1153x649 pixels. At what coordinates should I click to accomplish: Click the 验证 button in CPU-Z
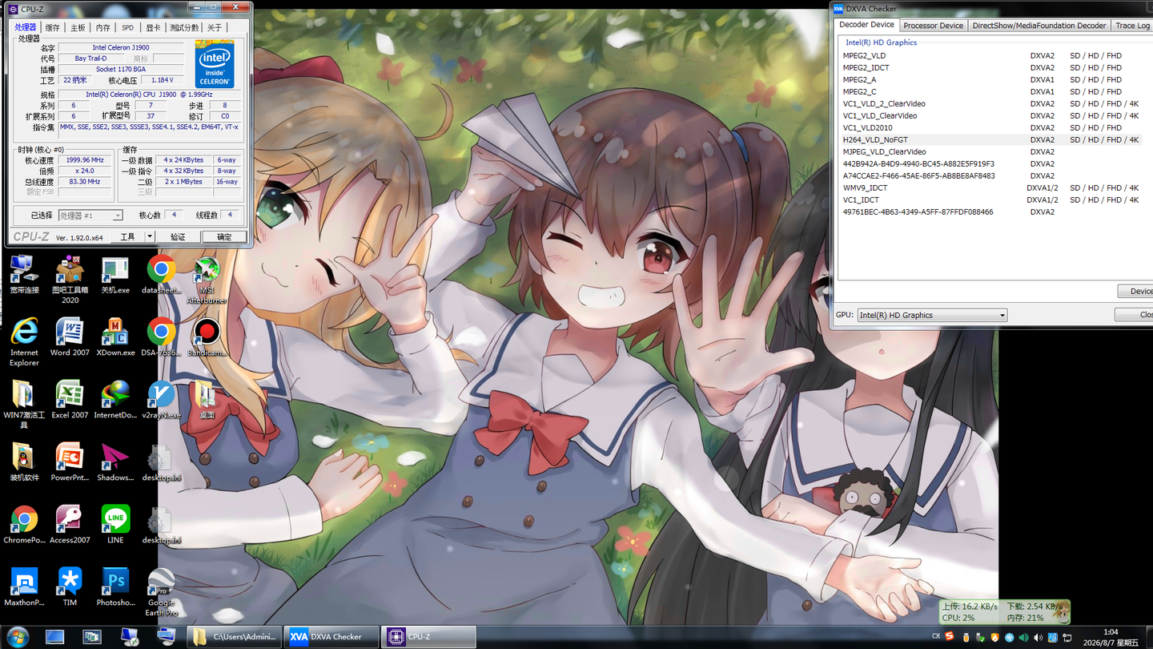178,236
